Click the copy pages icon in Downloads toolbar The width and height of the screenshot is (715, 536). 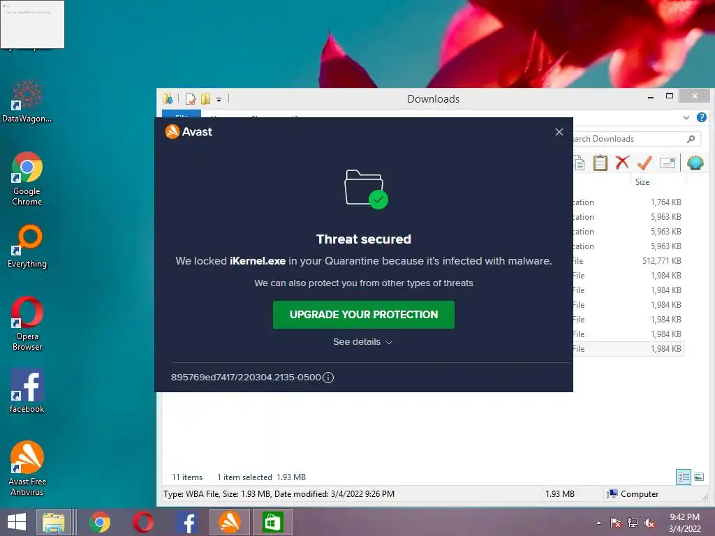coord(579,163)
